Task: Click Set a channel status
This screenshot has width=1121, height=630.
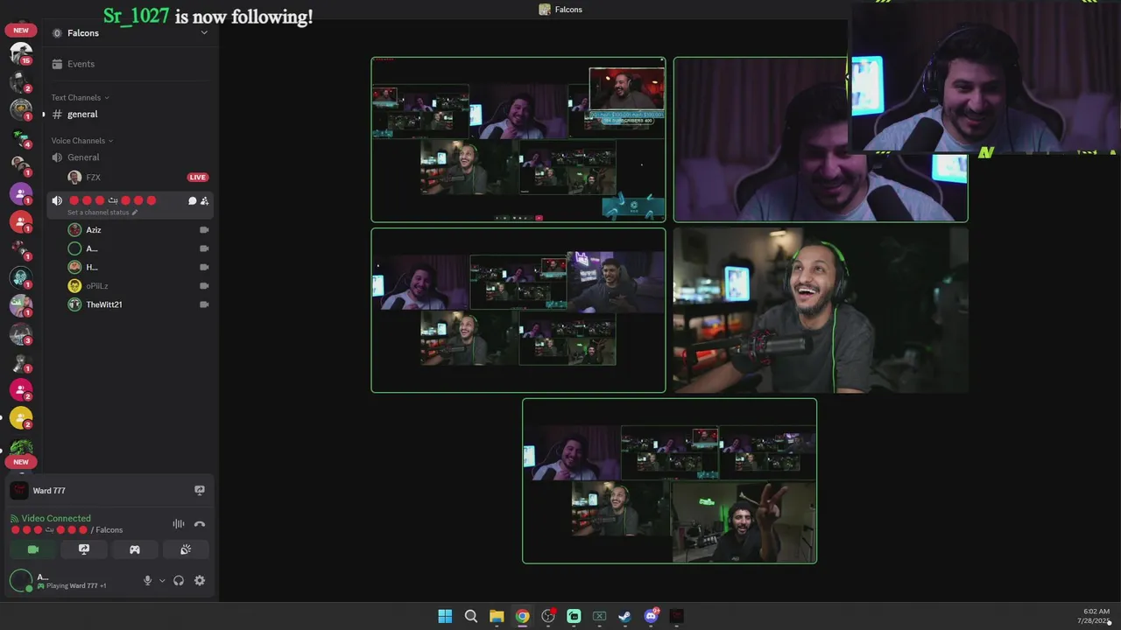Action: [98, 213]
